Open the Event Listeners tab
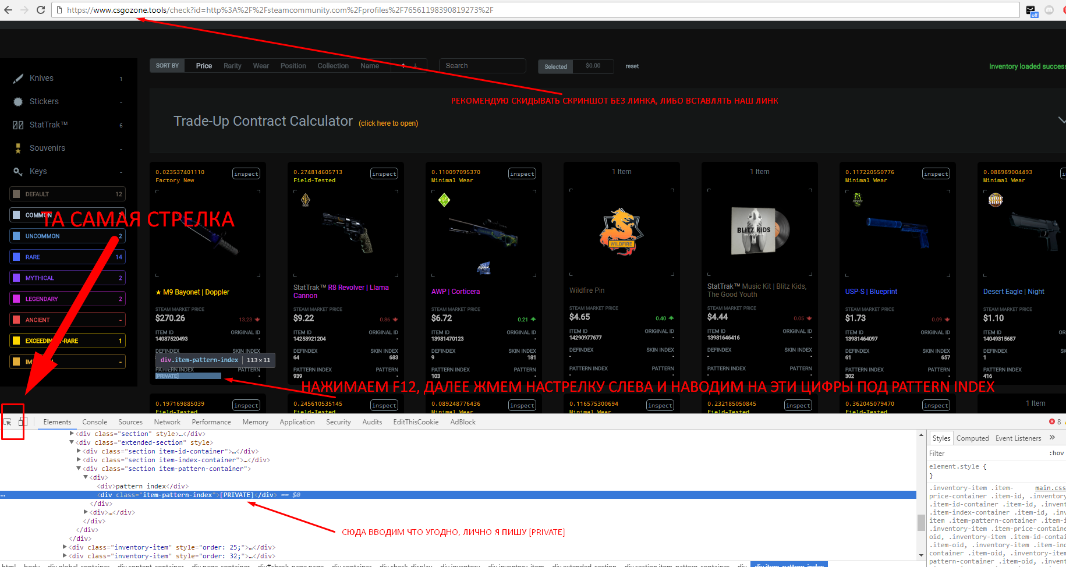1066x567 pixels. click(1018, 438)
